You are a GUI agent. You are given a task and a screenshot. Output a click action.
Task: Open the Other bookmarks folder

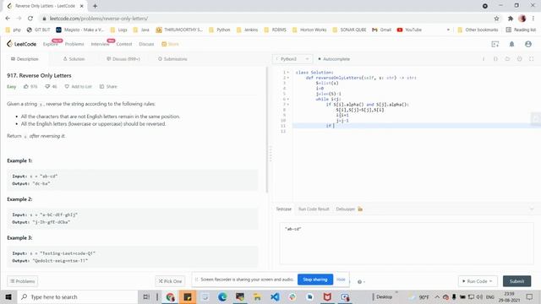click(478, 30)
